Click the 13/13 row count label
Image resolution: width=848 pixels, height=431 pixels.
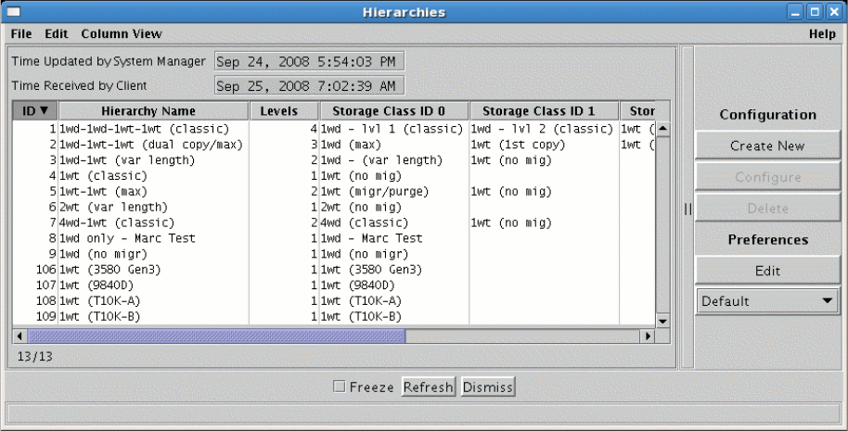point(35,357)
